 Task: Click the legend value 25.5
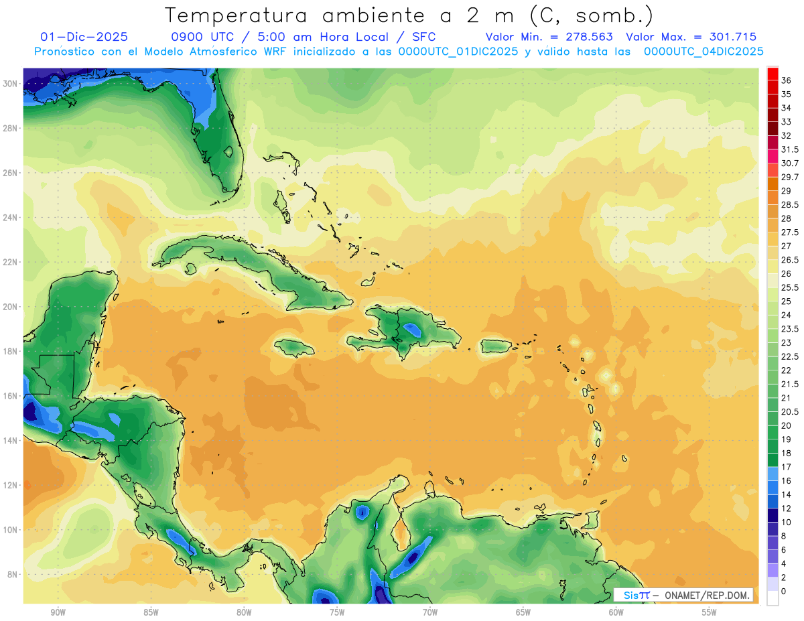click(790, 287)
